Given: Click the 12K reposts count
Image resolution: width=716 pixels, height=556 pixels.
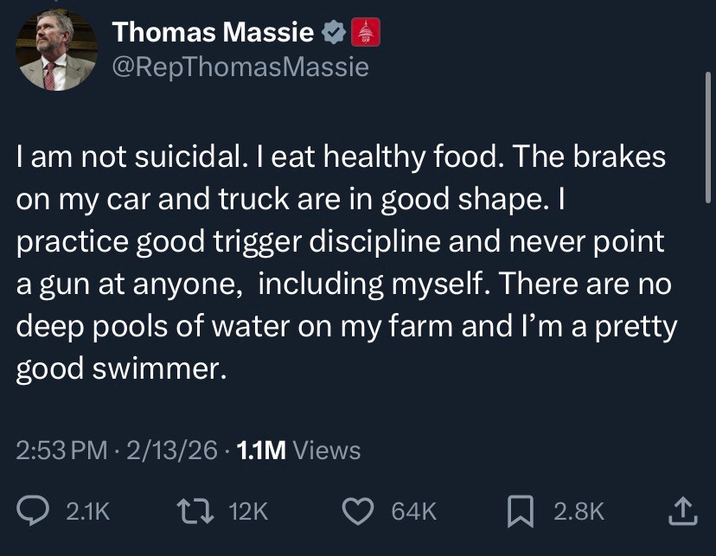Looking at the screenshot, I should 251,513.
